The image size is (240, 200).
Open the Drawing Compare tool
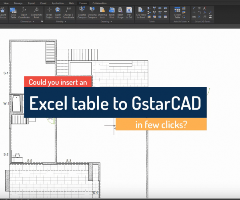coord(92,13)
